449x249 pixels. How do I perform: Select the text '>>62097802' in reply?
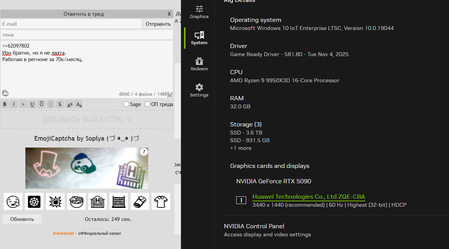click(x=16, y=46)
